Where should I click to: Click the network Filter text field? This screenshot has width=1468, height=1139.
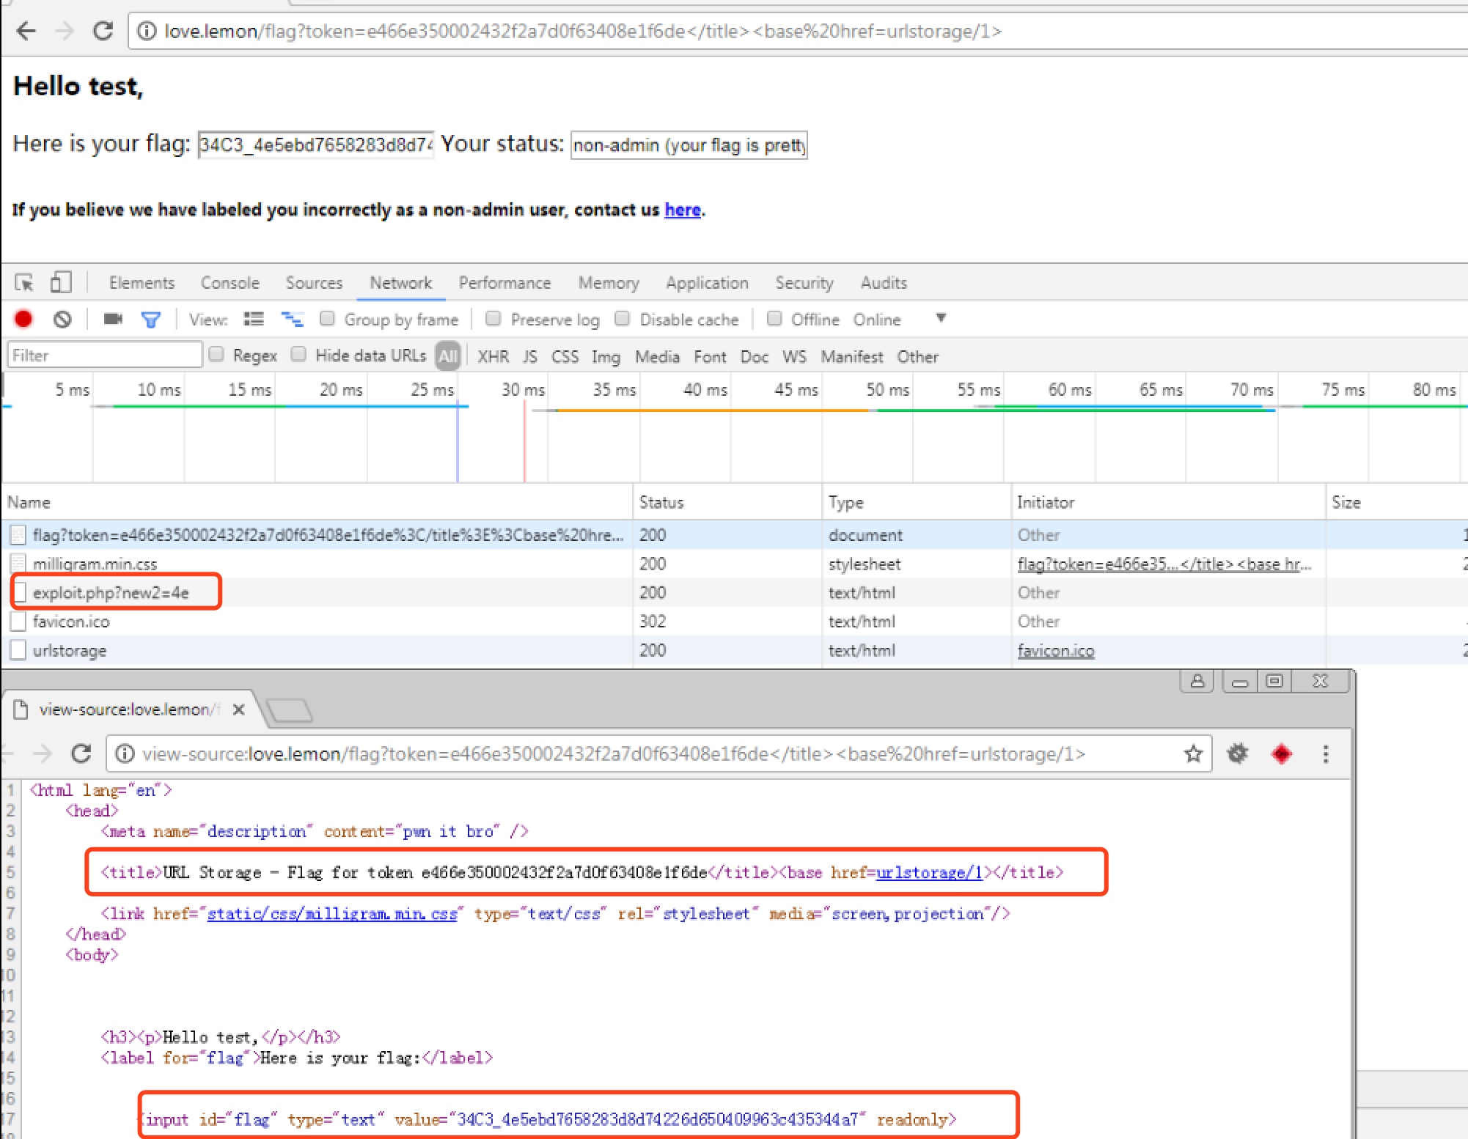point(104,355)
